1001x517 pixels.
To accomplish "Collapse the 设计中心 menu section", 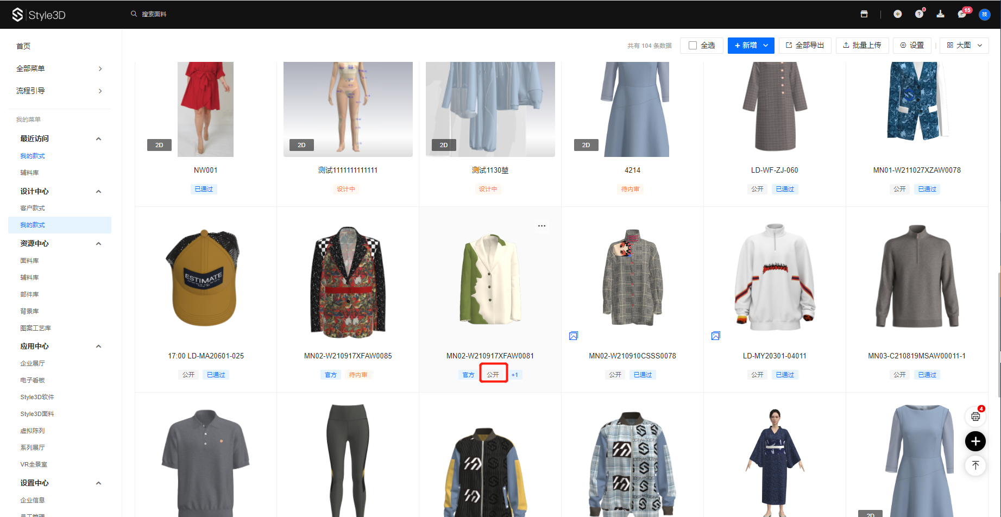I will (x=98, y=191).
